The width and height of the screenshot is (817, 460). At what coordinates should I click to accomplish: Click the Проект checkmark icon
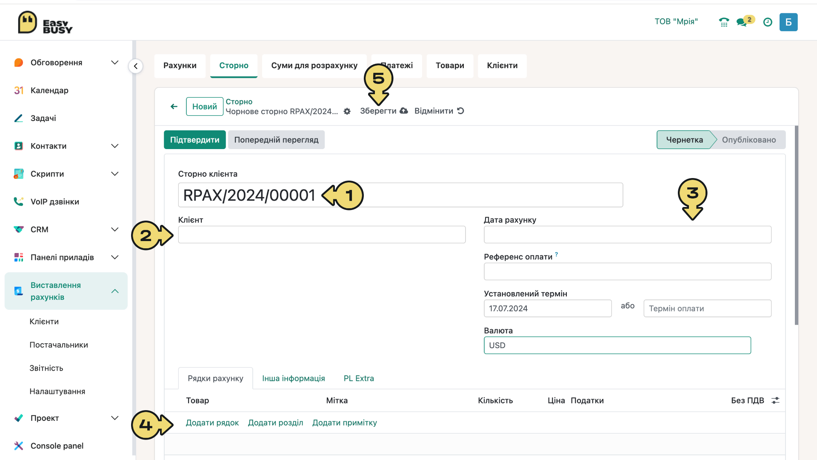pyautogui.click(x=19, y=418)
